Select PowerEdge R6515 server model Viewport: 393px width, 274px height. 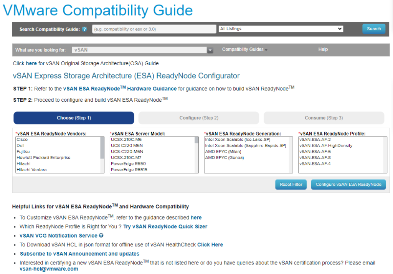(x=152, y=170)
